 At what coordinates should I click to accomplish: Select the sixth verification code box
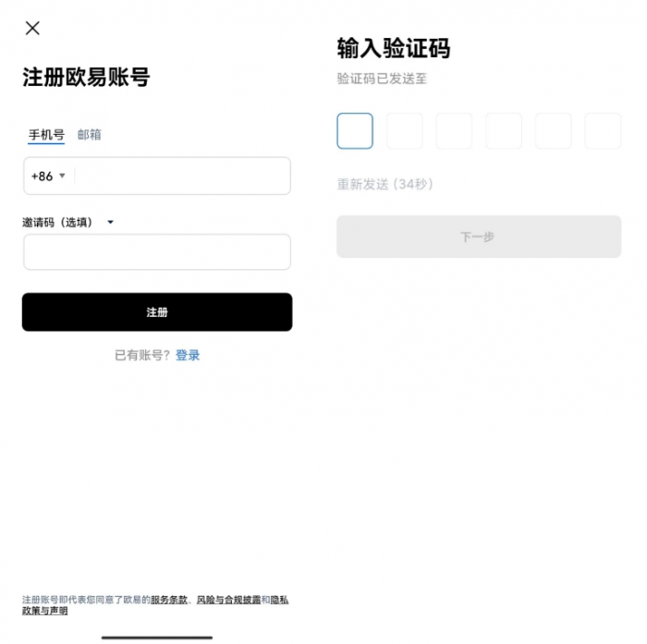pyautogui.click(x=603, y=131)
